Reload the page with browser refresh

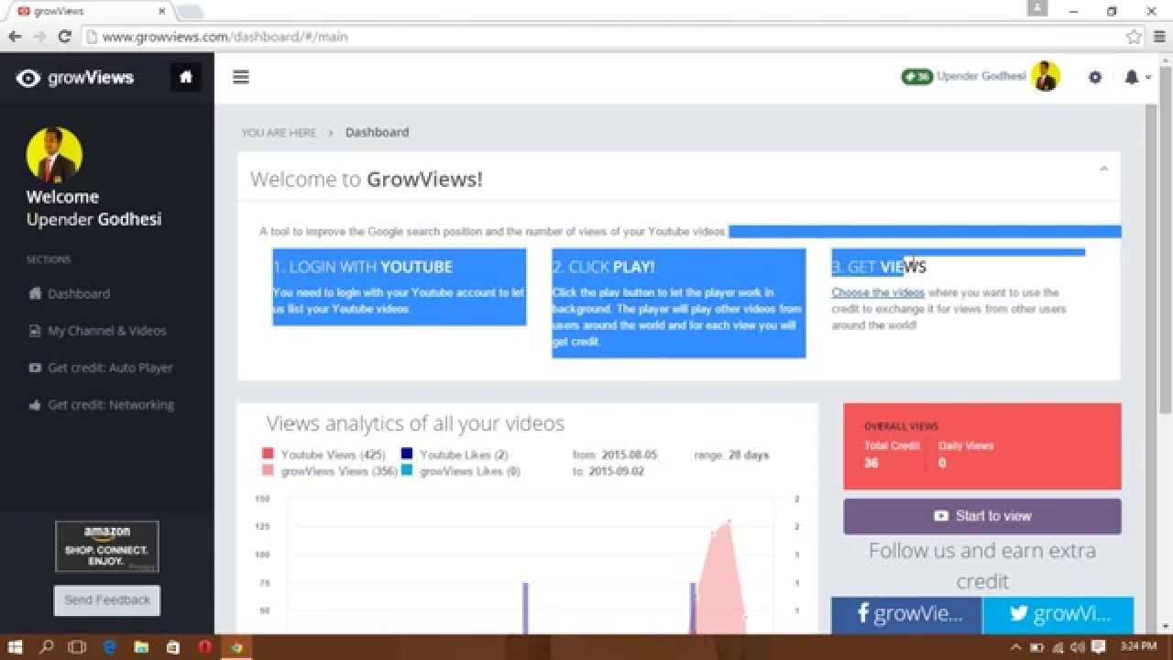[64, 37]
